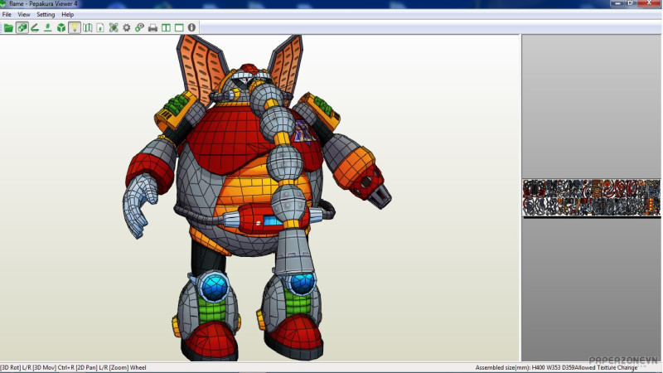The image size is (663, 373).
Task: Close the Pepakura Viewer window
Action: [649, 3]
